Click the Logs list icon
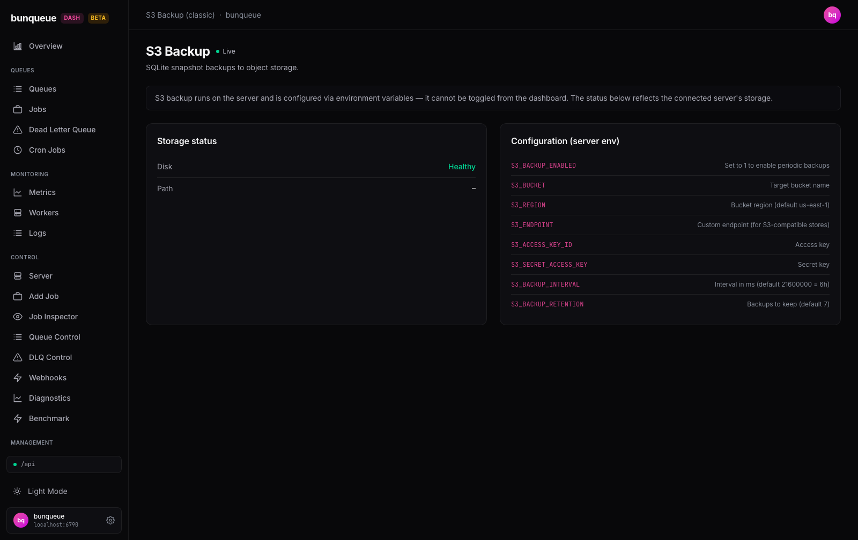The image size is (858, 540). pos(18,233)
